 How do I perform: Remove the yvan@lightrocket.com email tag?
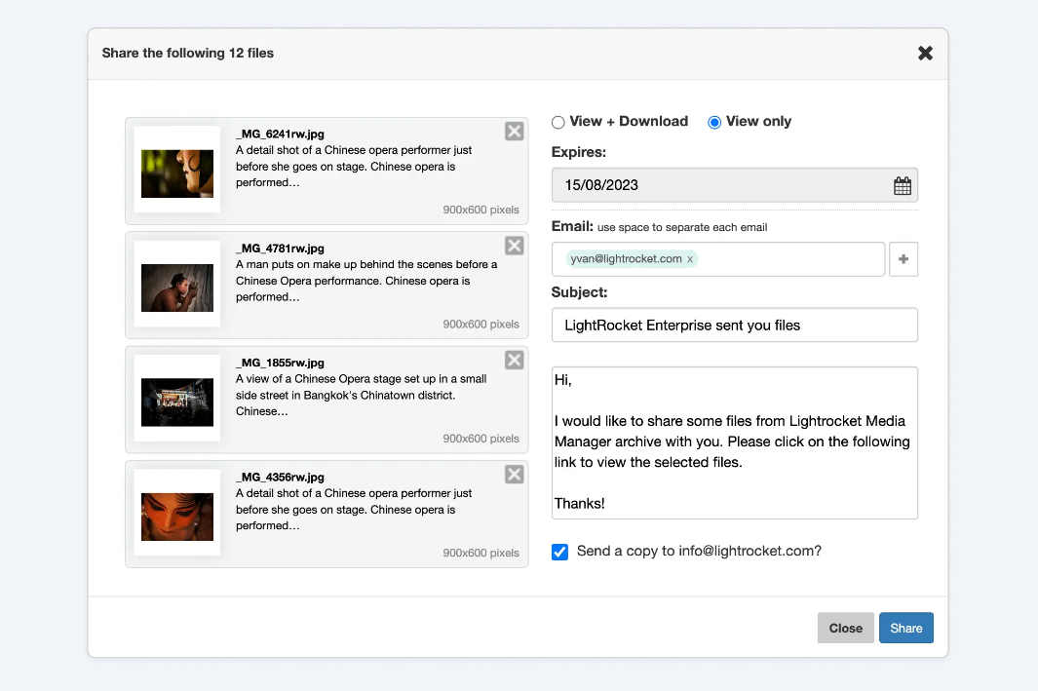pyautogui.click(x=690, y=259)
